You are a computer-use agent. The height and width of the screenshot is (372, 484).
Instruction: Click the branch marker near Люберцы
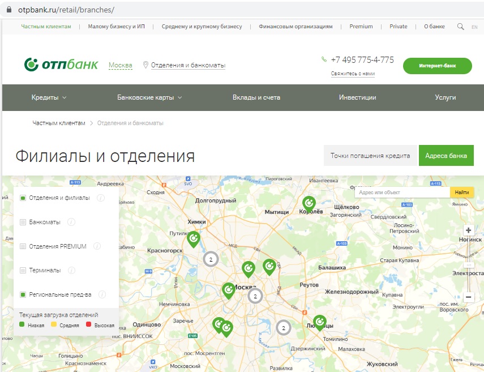320,322
